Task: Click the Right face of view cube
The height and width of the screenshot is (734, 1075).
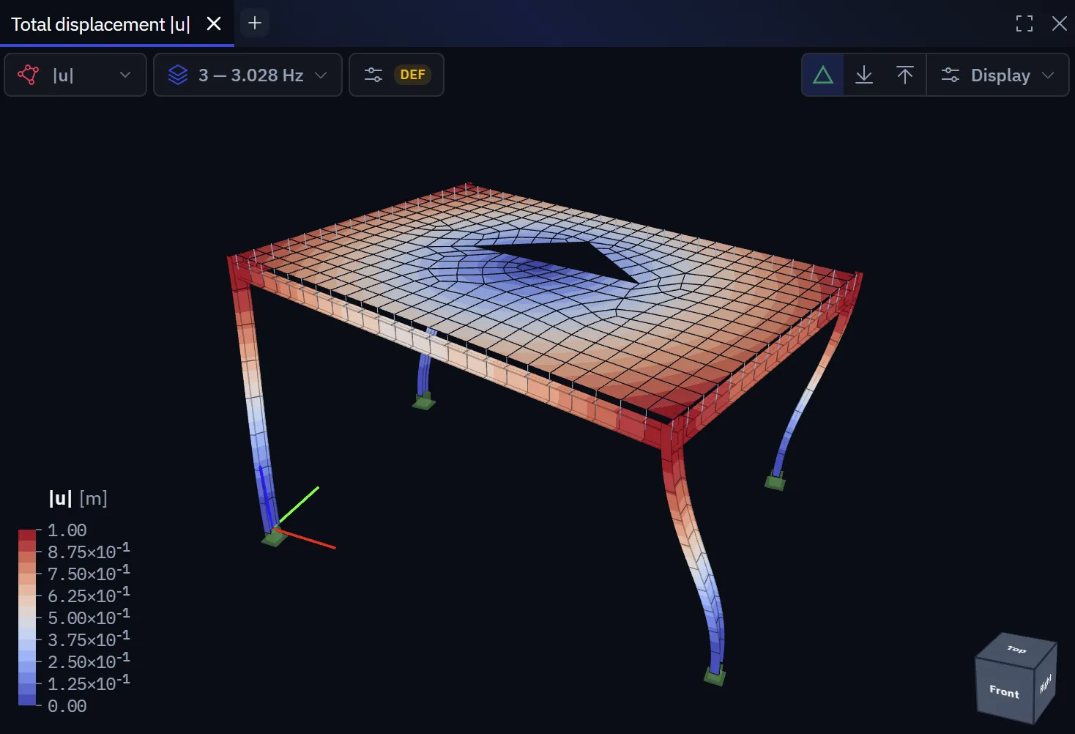Action: [x=1045, y=683]
